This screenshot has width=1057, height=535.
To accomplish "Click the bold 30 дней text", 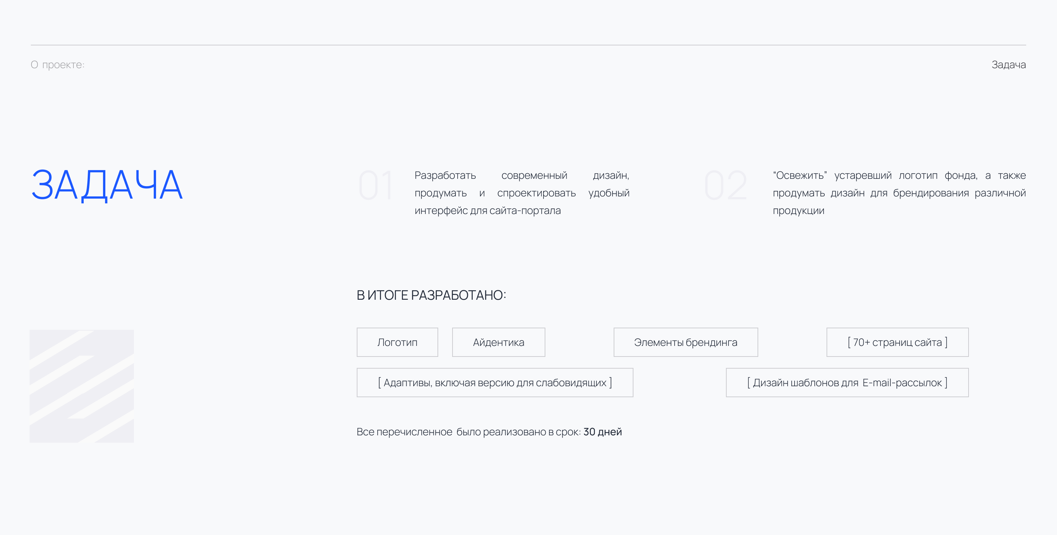I will point(602,432).
